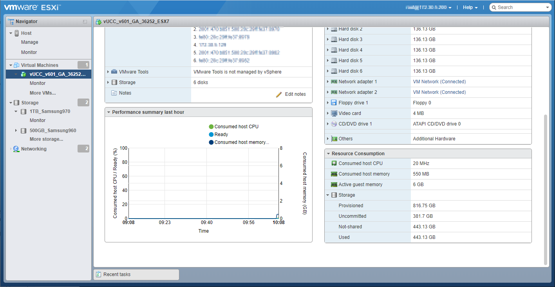Open the Help menu

(x=470, y=7)
